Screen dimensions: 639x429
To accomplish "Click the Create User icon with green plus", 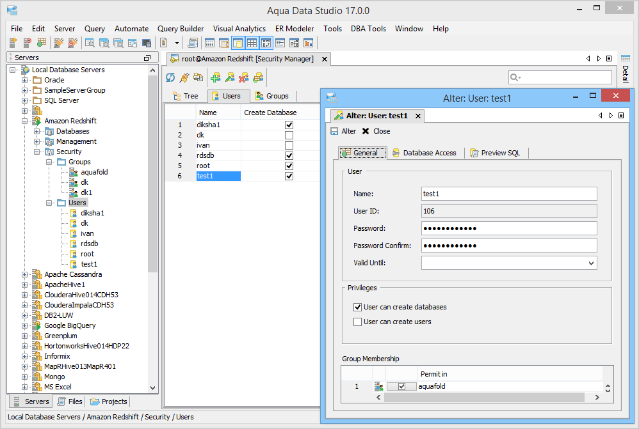I will 216,77.
